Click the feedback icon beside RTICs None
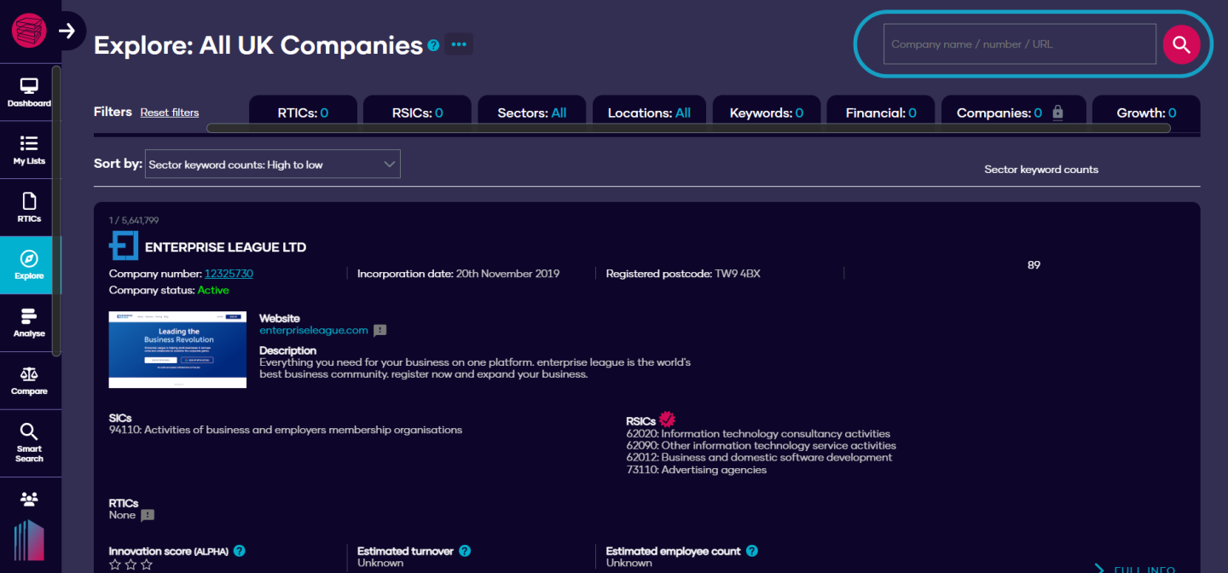The width and height of the screenshot is (1228, 573). click(148, 515)
